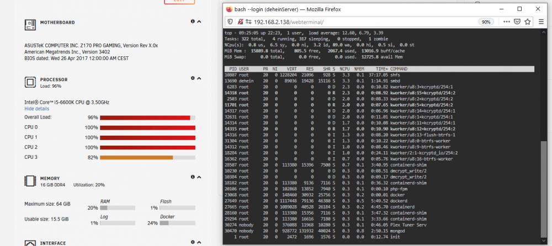
Task: Click Hide details link under processor
Action: (x=36, y=109)
